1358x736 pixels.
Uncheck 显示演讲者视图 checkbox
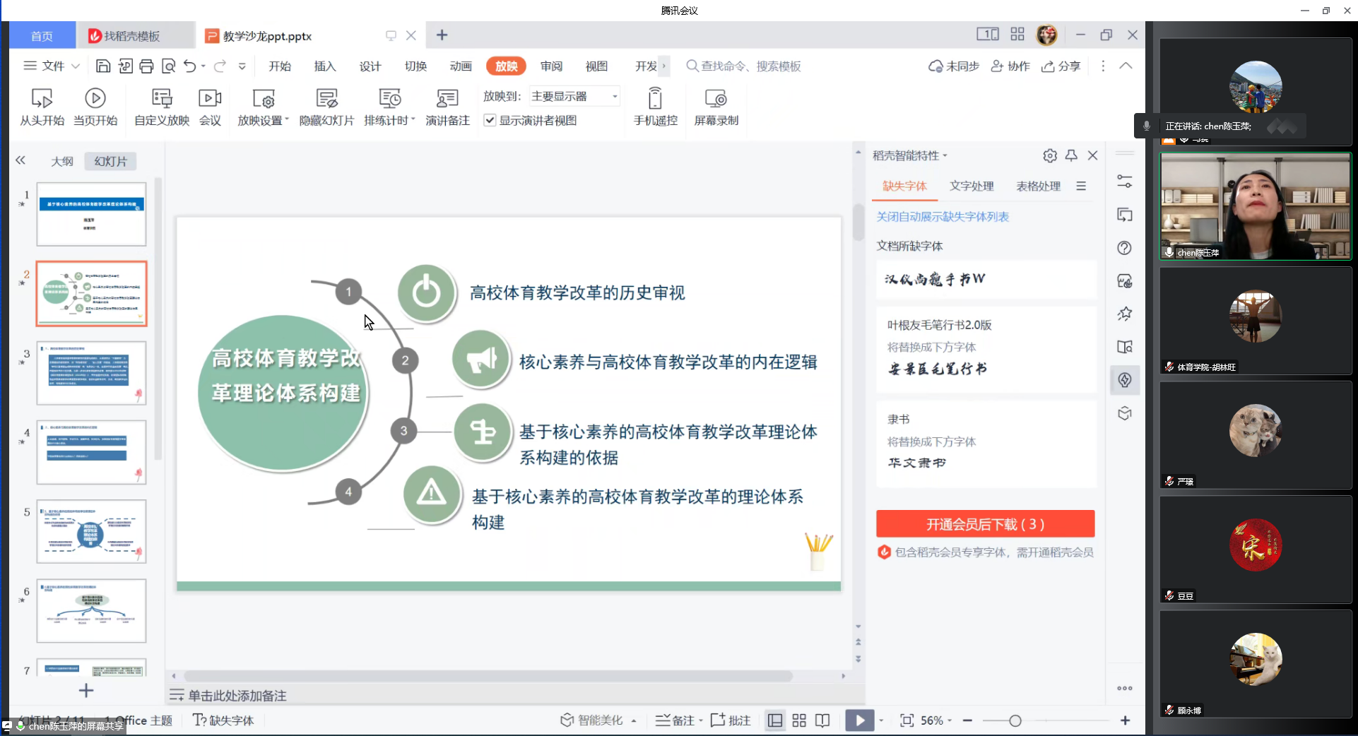pyautogui.click(x=490, y=121)
